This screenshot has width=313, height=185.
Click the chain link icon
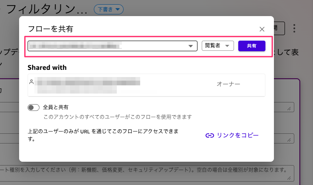210,135
